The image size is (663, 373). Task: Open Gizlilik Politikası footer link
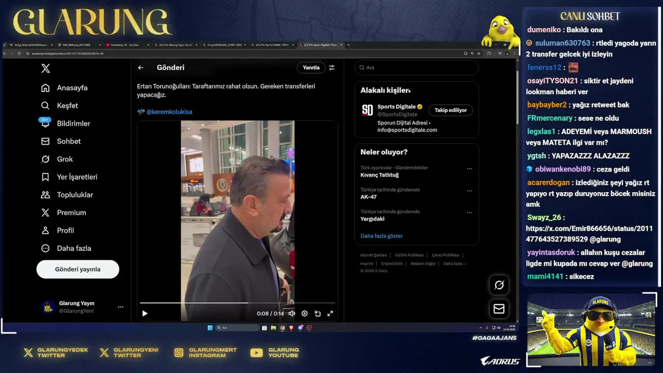tap(409, 255)
